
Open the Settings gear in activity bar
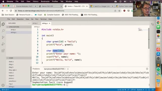[x=3, y=85]
